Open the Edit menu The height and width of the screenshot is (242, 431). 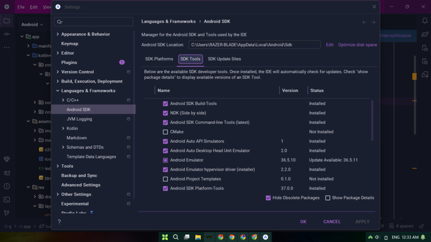click(x=34, y=7)
